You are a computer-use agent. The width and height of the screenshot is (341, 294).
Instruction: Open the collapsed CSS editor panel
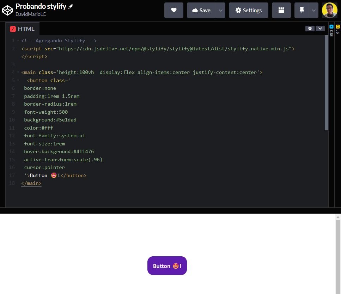331,30
